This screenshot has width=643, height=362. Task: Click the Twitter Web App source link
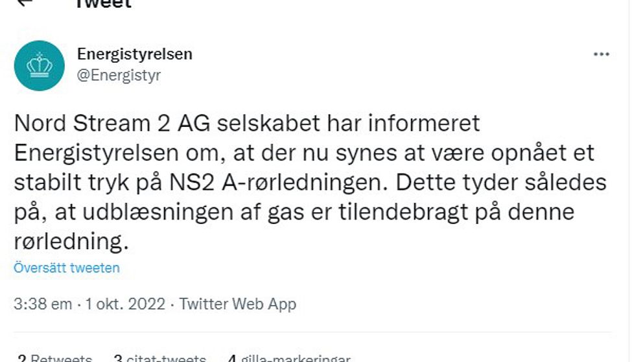pyautogui.click(x=238, y=304)
